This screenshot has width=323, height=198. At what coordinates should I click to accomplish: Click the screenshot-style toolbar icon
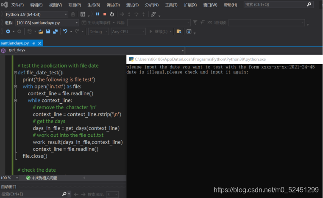[189, 31]
